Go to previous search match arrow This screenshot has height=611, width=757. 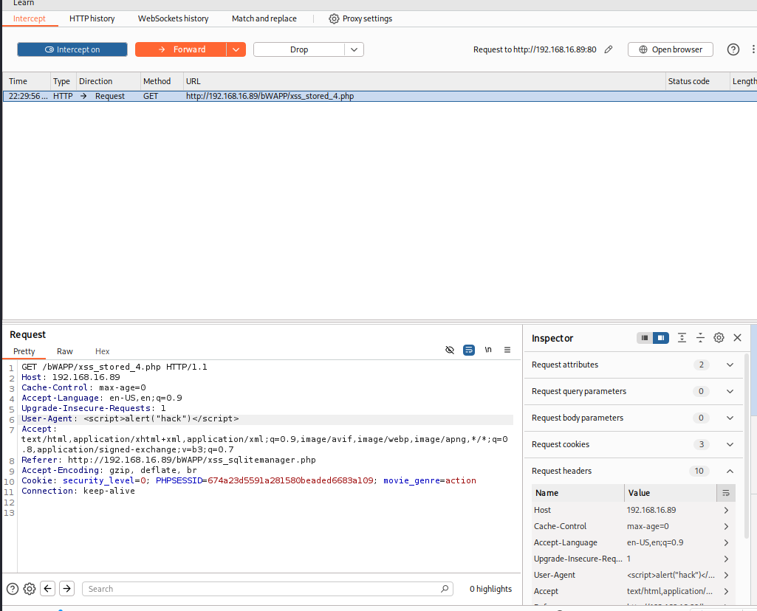[x=47, y=588]
